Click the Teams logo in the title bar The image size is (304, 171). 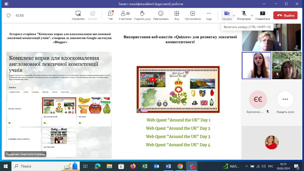7,4
